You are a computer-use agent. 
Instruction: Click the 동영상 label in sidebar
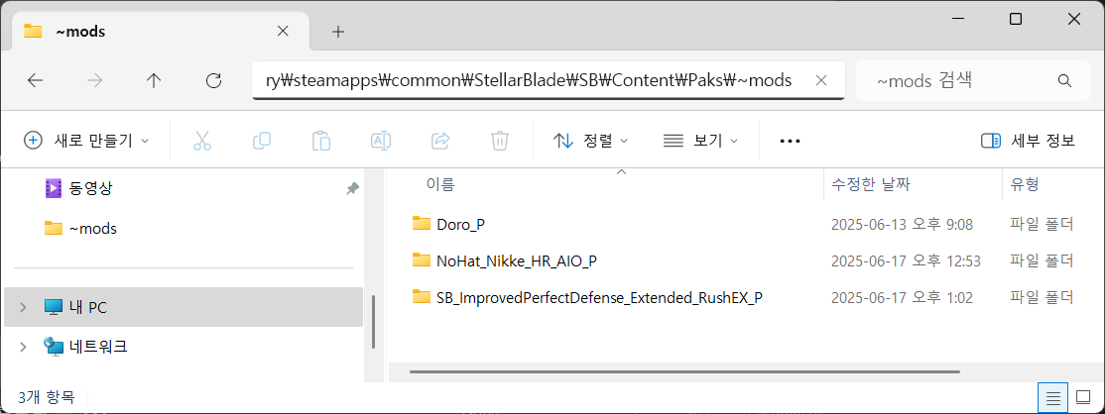click(x=91, y=188)
